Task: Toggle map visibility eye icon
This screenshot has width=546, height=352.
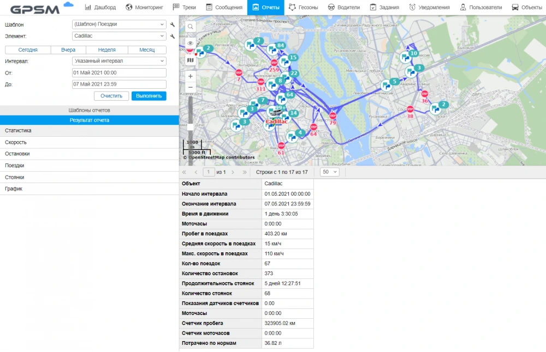Action: [x=190, y=43]
